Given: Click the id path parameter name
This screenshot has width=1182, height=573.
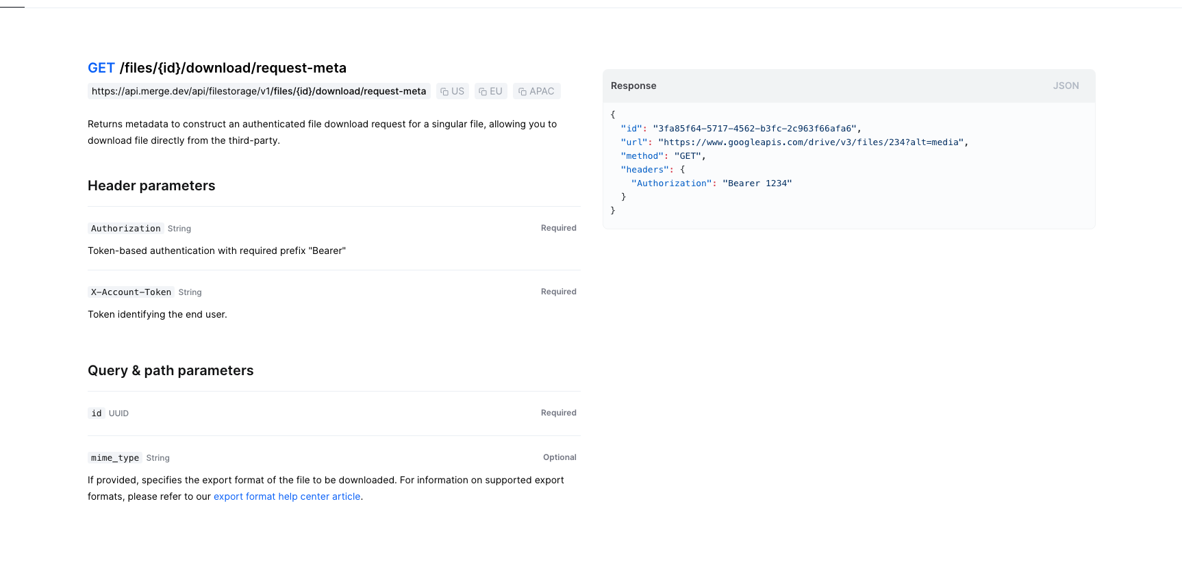Looking at the screenshot, I should coord(97,413).
